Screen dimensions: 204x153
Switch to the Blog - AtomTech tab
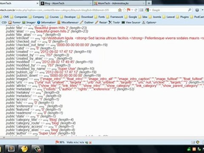pyautogui.click(x=66, y=3)
